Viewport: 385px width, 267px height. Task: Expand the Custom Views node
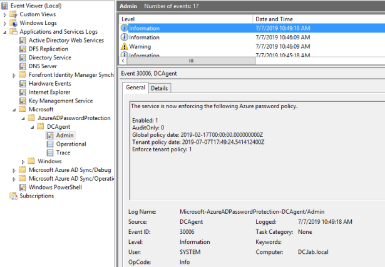pyautogui.click(x=6, y=14)
